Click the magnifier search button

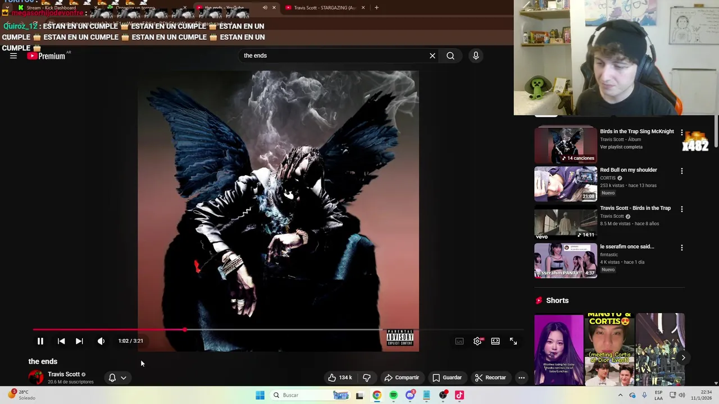click(450, 56)
